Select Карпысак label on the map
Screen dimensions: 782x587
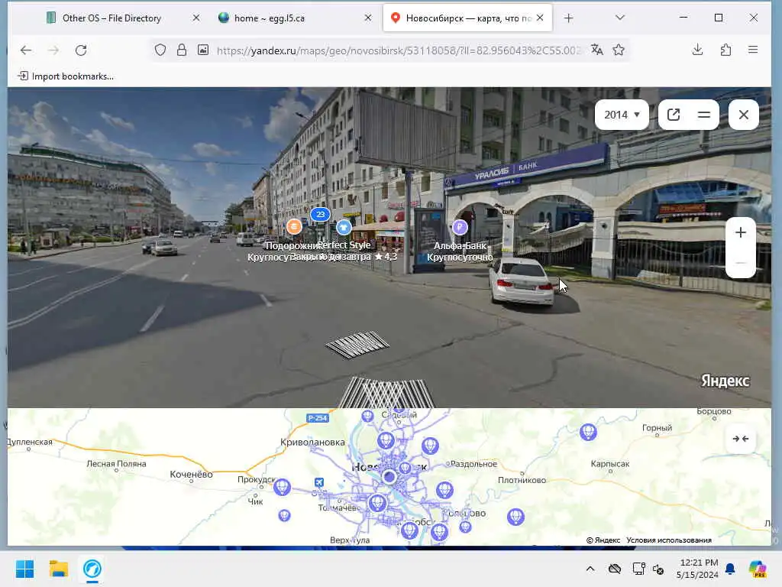click(x=609, y=464)
